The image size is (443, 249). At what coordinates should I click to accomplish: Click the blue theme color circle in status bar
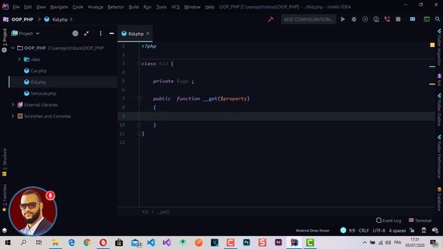click(343, 230)
